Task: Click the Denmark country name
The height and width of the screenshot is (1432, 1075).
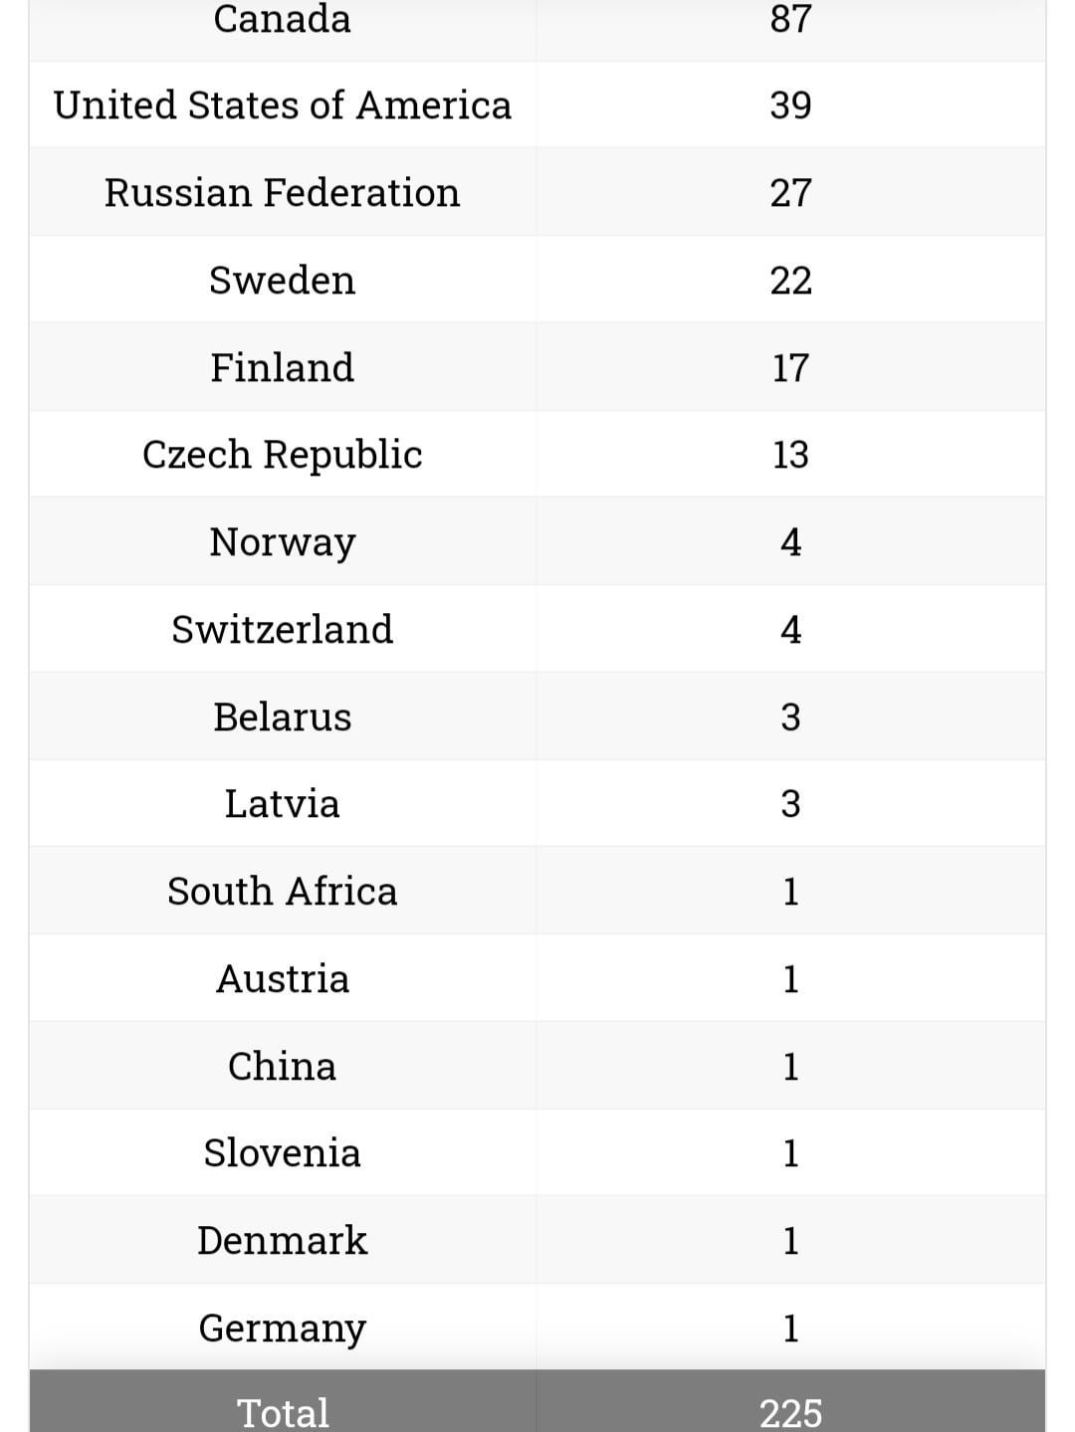Action: [x=282, y=1241]
